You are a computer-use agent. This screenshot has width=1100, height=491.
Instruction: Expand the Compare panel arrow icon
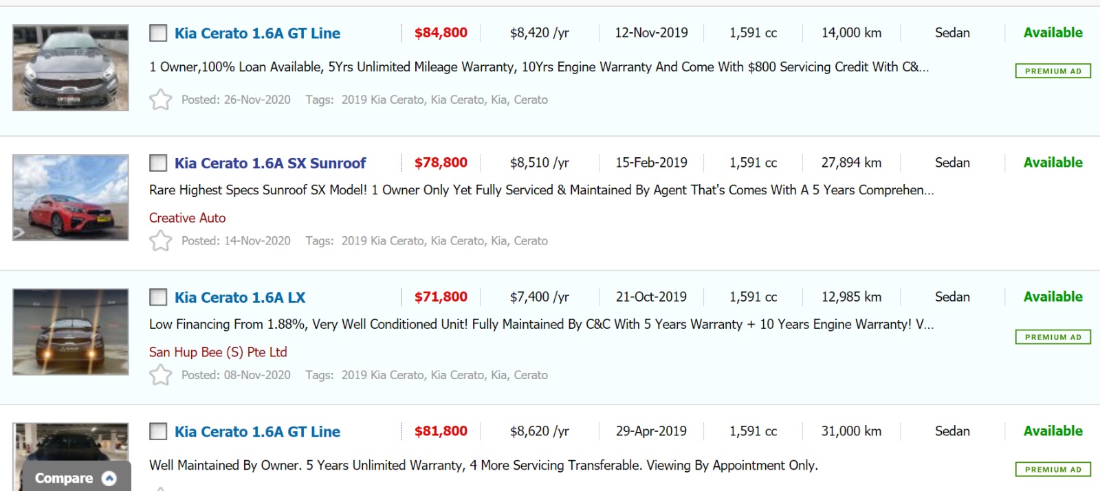(x=109, y=479)
